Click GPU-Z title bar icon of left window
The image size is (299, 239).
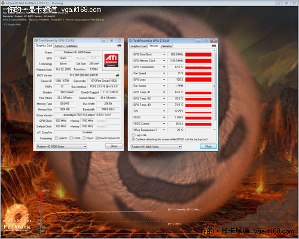tap(36, 41)
